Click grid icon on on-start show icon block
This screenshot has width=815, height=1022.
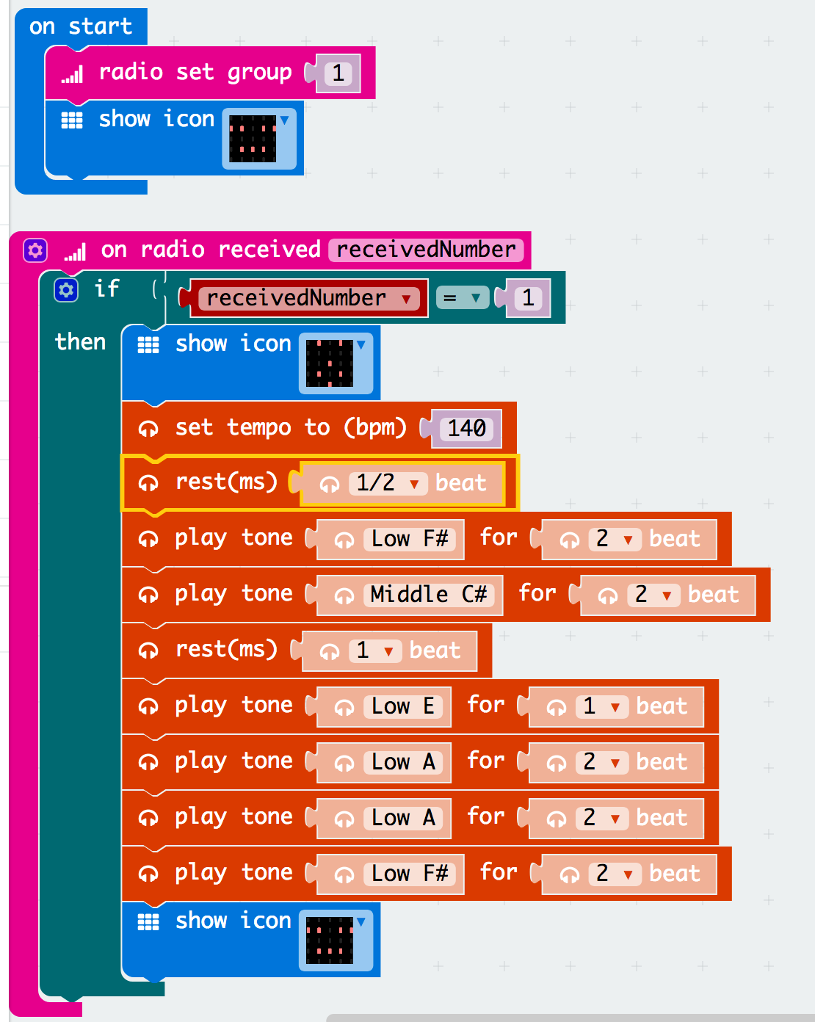coord(72,120)
